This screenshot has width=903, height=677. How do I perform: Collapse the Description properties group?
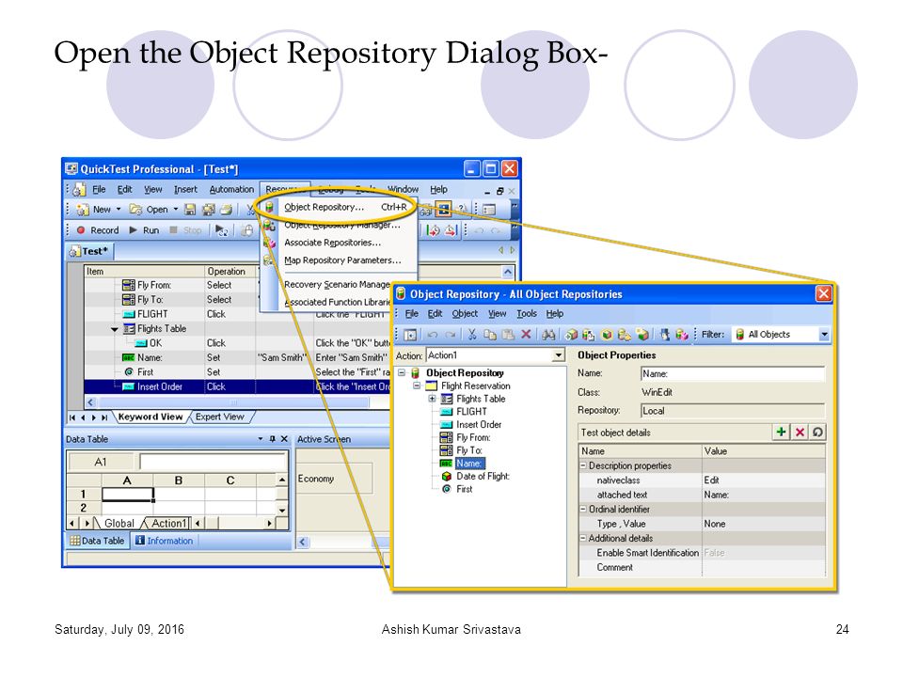(583, 465)
